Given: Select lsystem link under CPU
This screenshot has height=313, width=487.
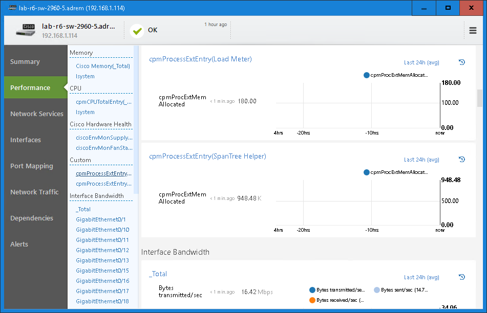Looking at the screenshot, I should [85, 112].
